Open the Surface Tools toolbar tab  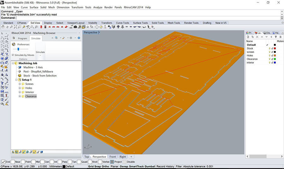pyautogui.click(x=140, y=23)
